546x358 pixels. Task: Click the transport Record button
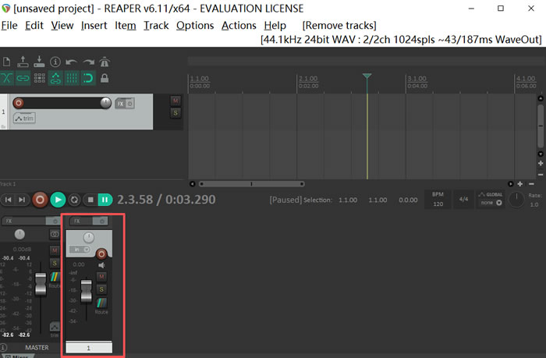pyautogui.click(x=40, y=200)
